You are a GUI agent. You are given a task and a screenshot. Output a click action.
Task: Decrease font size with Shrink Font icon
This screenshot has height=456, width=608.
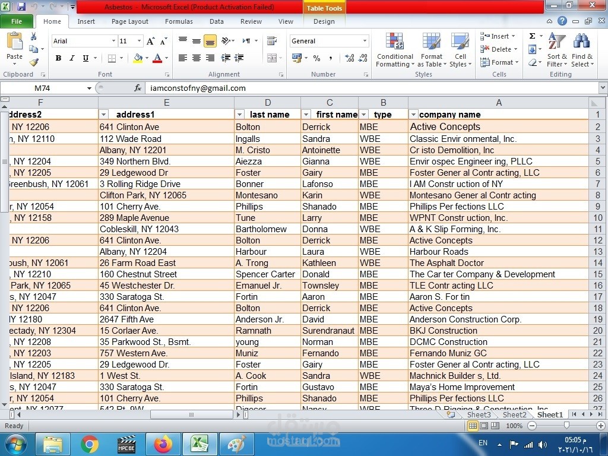coord(164,41)
